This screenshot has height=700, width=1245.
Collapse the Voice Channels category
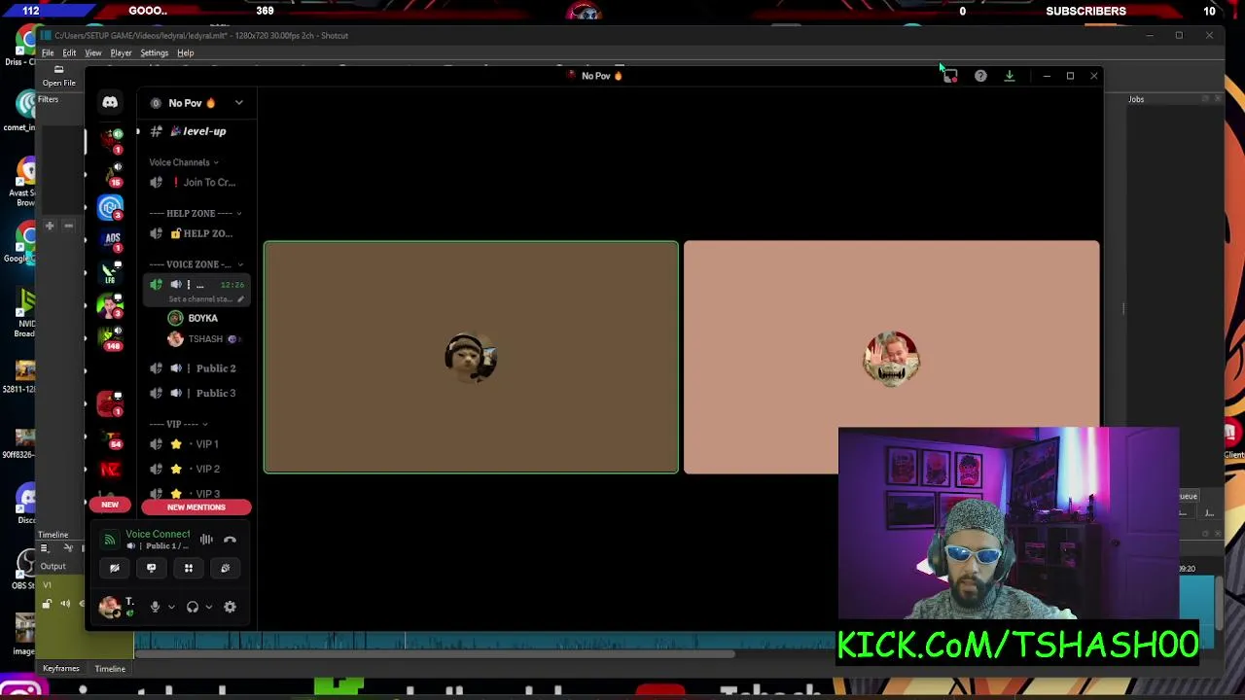click(x=184, y=162)
